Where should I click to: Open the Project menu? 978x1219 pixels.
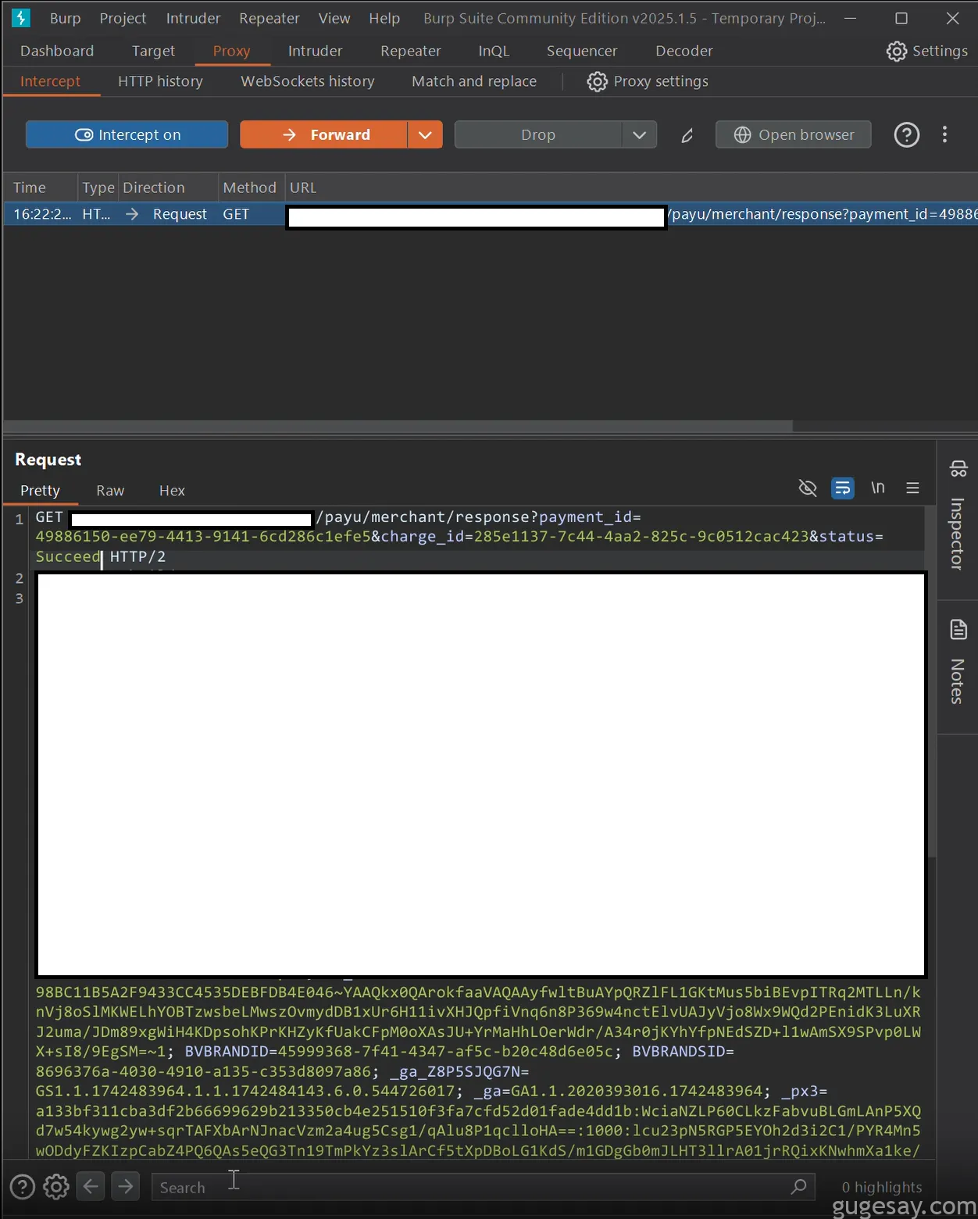[123, 18]
